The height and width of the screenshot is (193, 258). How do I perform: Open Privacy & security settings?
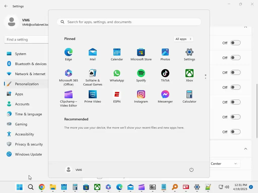pyautogui.click(x=26, y=144)
